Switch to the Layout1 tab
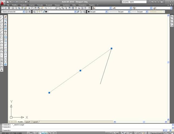Image resolution: width=174 pixels, height=134 pixels. point(28,122)
